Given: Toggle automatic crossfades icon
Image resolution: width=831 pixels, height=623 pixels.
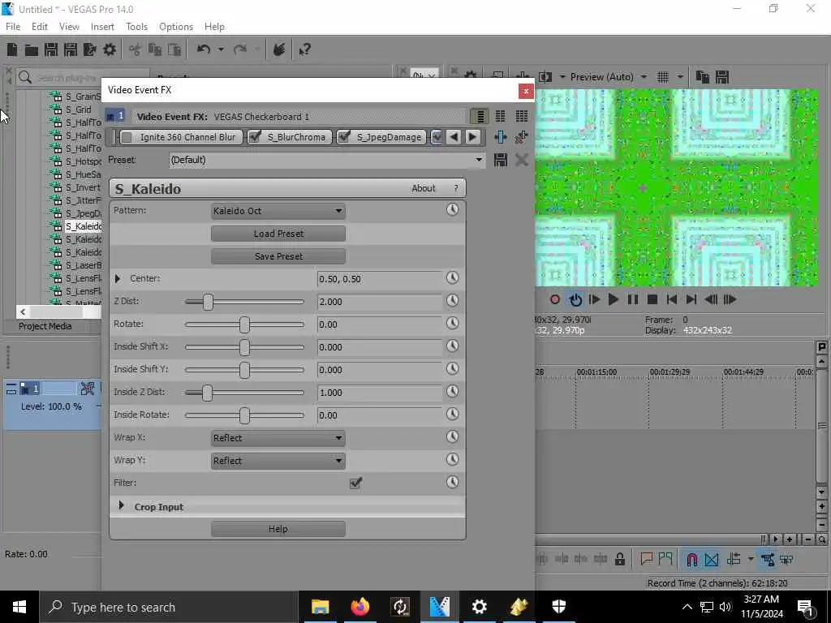Looking at the screenshot, I should [x=712, y=560].
